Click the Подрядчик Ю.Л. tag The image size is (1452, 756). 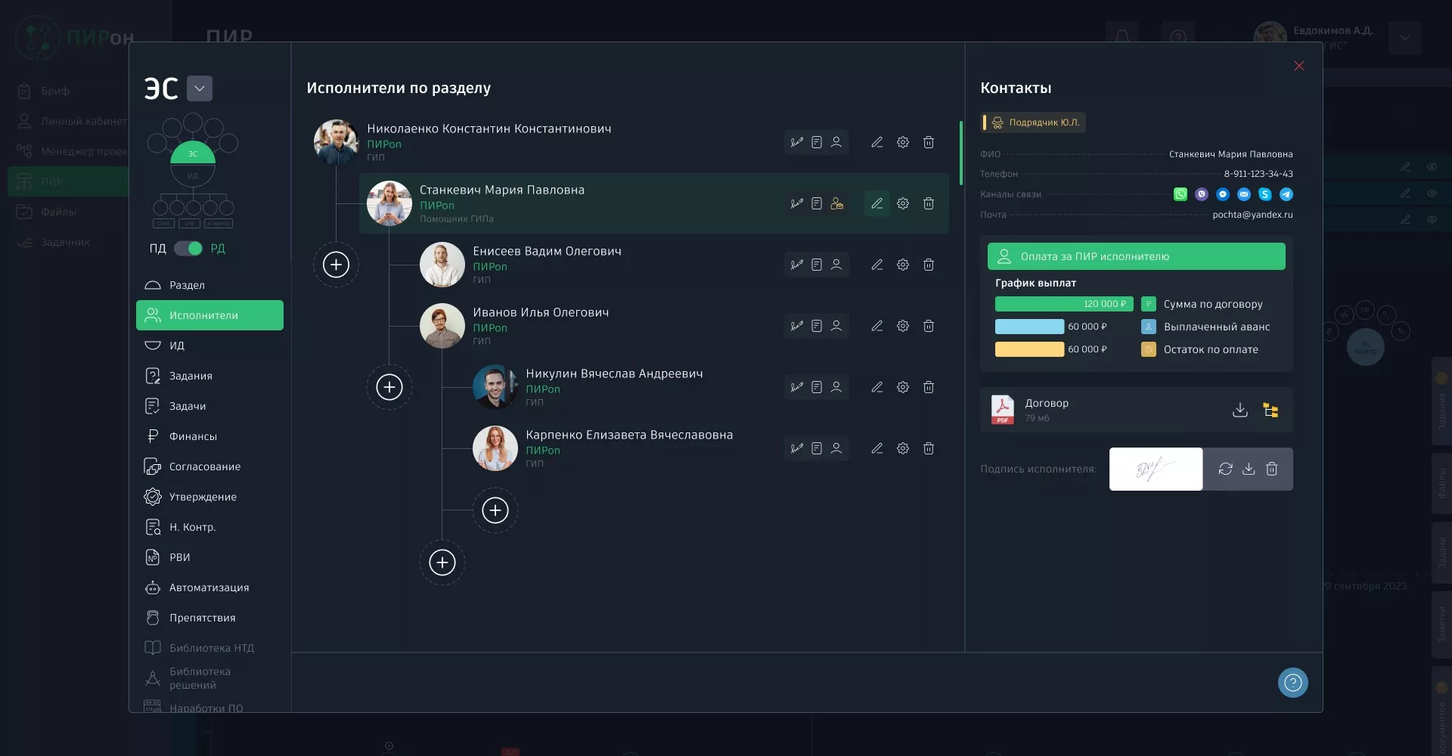click(x=1035, y=122)
